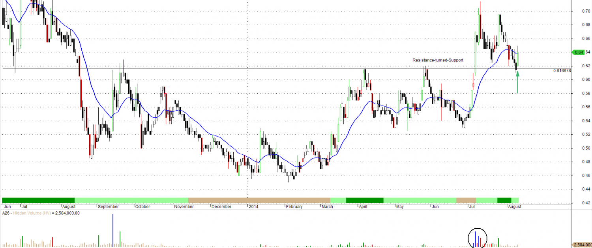Click the September label on the date axis

coord(108,206)
